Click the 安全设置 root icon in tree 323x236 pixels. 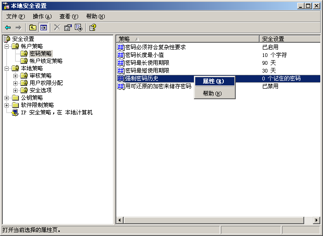pos(7,39)
